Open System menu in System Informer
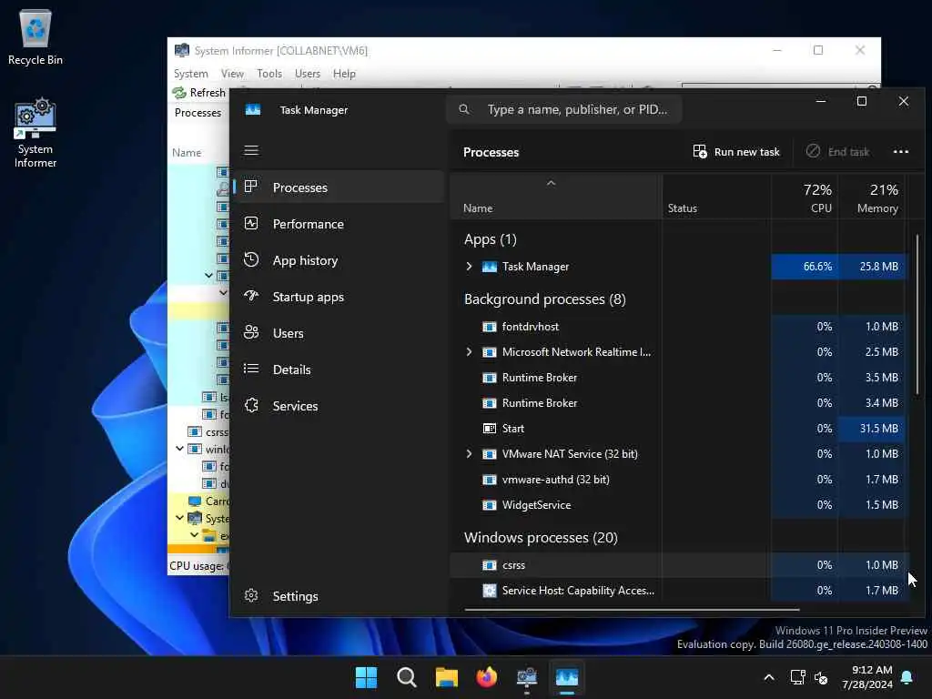The width and height of the screenshot is (932, 699). coord(191,74)
